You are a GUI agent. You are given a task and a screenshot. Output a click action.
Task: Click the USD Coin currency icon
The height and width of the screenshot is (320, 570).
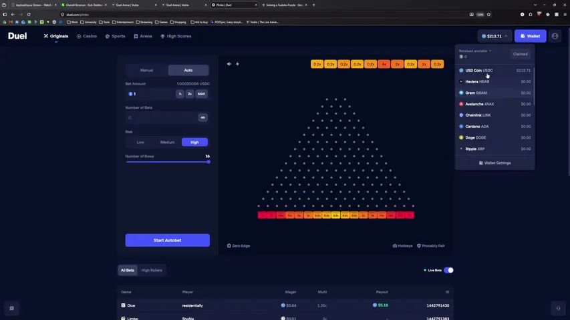pyautogui.click(x=461, y=71)
